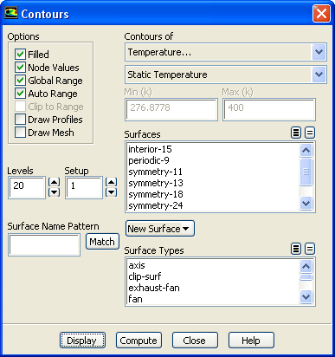Click the Surface Types scrollbar thumb
Image resolution: width=335 pixels, height=357 pixels.
306,277
